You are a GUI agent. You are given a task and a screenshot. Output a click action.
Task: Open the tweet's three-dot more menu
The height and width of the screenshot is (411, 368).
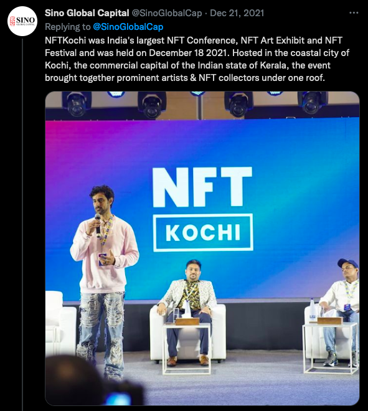click(x=354, y=12)
